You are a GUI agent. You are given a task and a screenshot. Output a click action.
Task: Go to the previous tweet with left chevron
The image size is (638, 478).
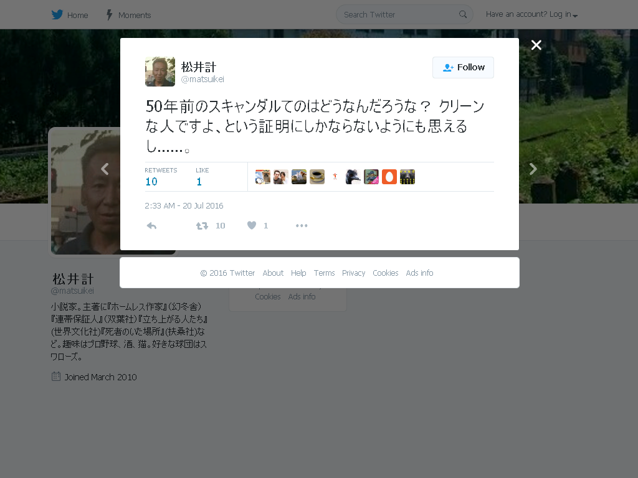105,169
